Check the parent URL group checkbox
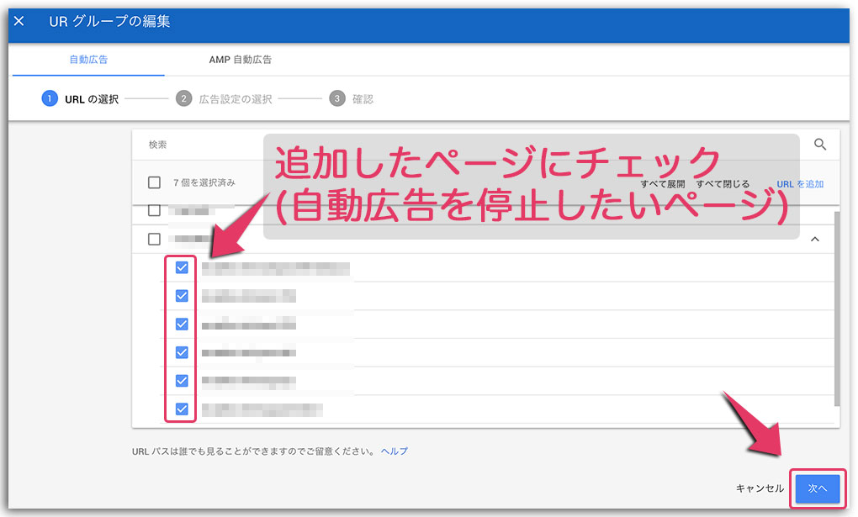This screenshot has height=517, width=858. (x=152, y=239)
